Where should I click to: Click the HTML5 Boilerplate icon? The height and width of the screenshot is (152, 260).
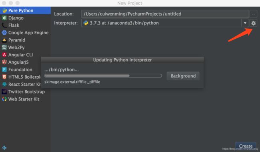tap(4, 77)
